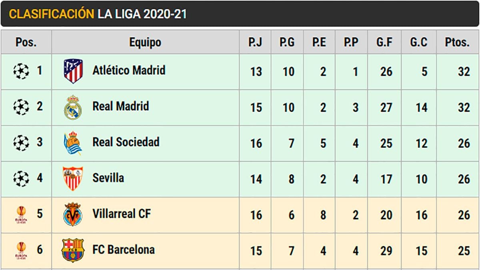Click the Champions League ball icon at position 1
This screenshot has height=270, width=480.
[21, 72]
